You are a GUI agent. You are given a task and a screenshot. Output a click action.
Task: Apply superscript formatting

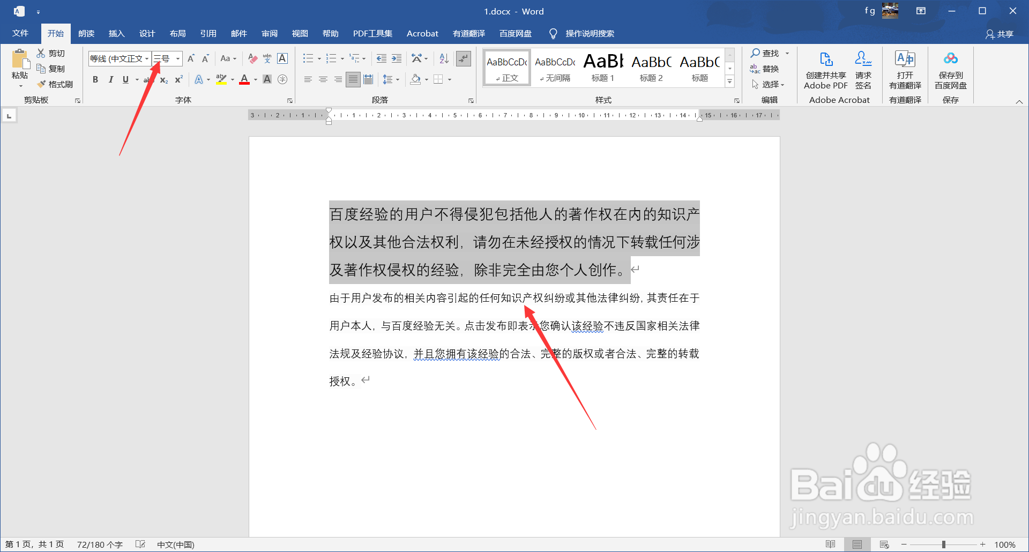pyautogui.click(x=179, y=79)
